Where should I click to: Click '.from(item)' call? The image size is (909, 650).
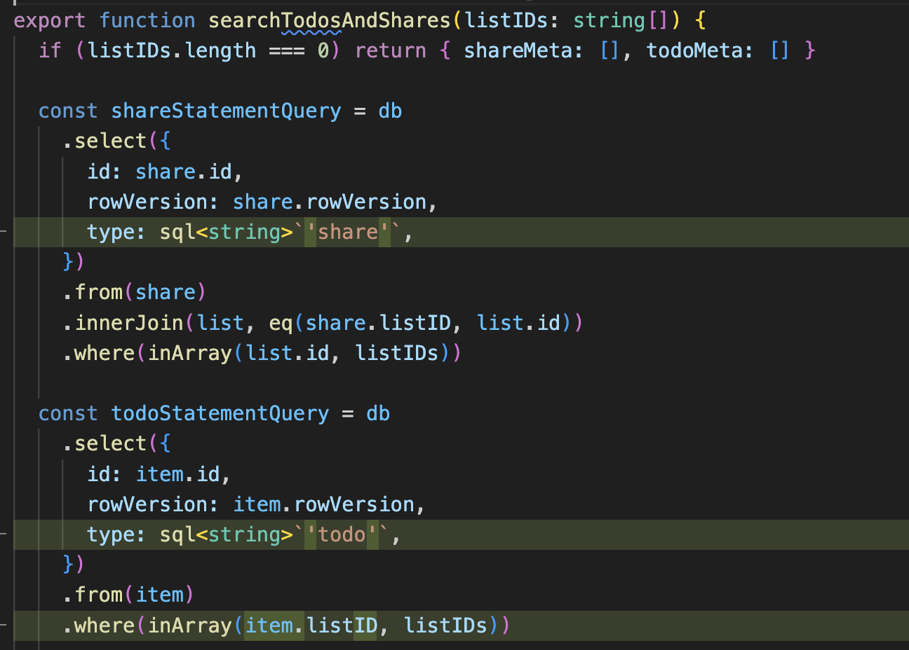128,595
